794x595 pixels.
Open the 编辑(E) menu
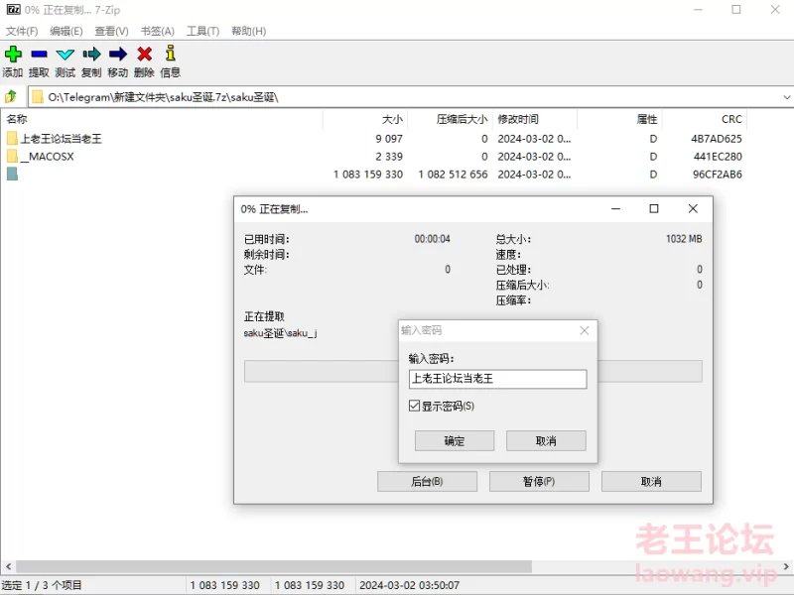(x=66, y=31)
